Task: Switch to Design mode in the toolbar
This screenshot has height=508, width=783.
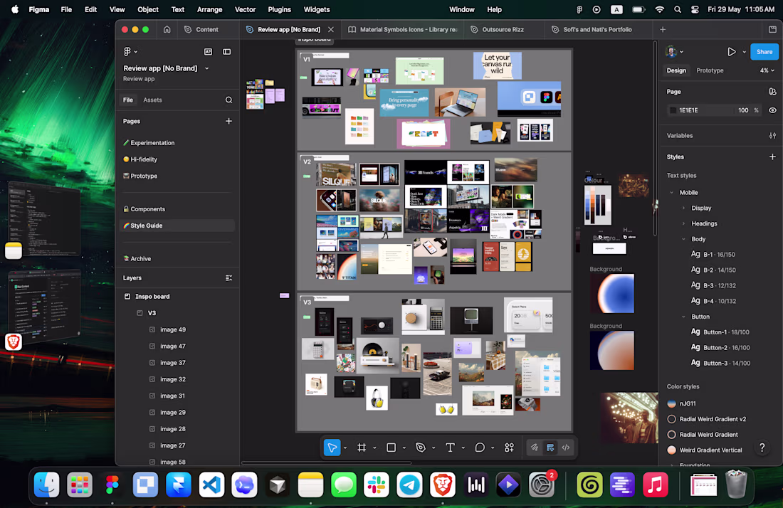Action: pos(550,448)
